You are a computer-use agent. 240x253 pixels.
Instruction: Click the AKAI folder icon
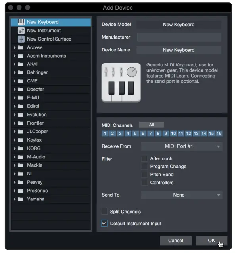[x=20, y=64]
